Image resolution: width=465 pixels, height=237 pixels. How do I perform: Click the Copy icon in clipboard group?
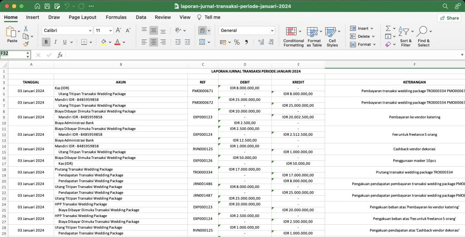coord(26,36)
